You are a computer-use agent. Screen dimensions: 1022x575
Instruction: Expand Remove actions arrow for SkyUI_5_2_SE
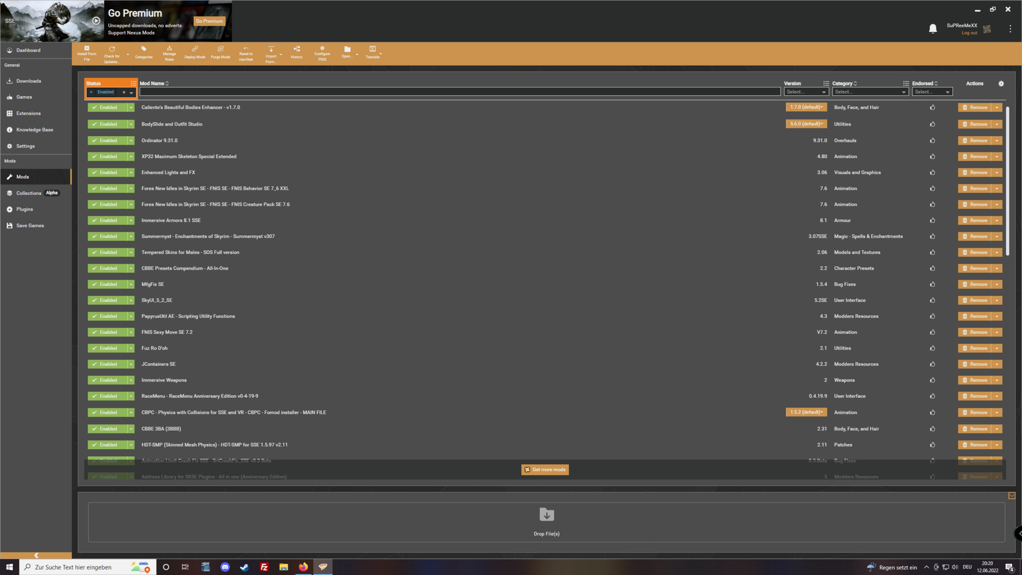996,300
